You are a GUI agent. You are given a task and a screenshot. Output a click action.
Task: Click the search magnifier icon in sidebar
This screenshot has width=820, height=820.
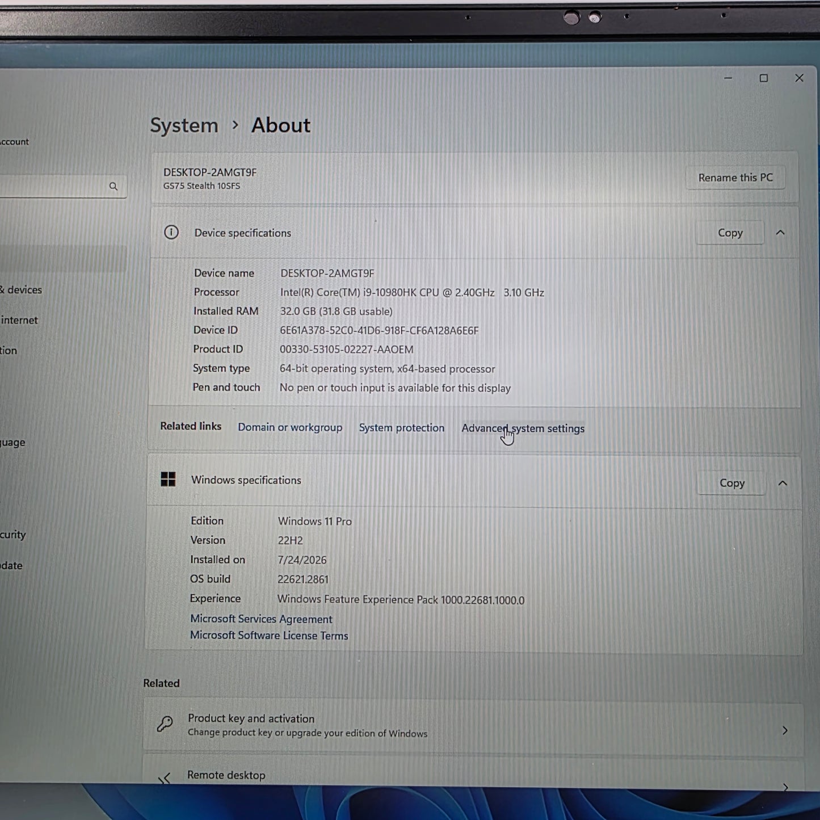(113, 186)
